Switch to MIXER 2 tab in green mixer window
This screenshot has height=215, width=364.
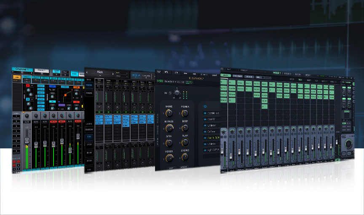pyautogui.click(x=288, y=74)
